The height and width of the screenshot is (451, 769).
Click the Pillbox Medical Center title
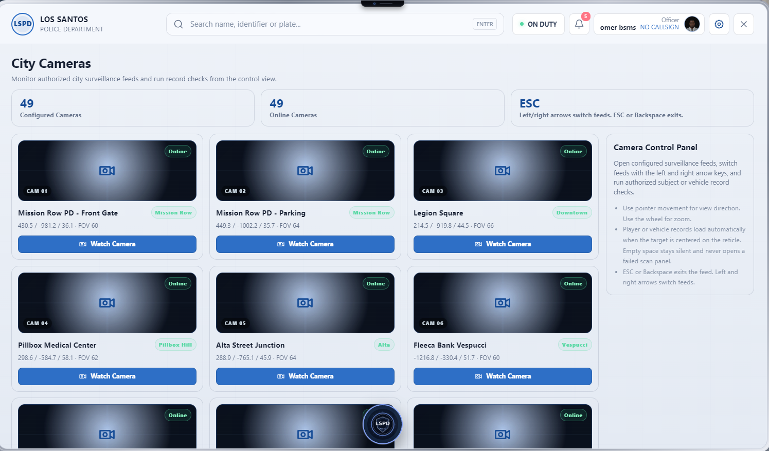(x=57, y=345)
